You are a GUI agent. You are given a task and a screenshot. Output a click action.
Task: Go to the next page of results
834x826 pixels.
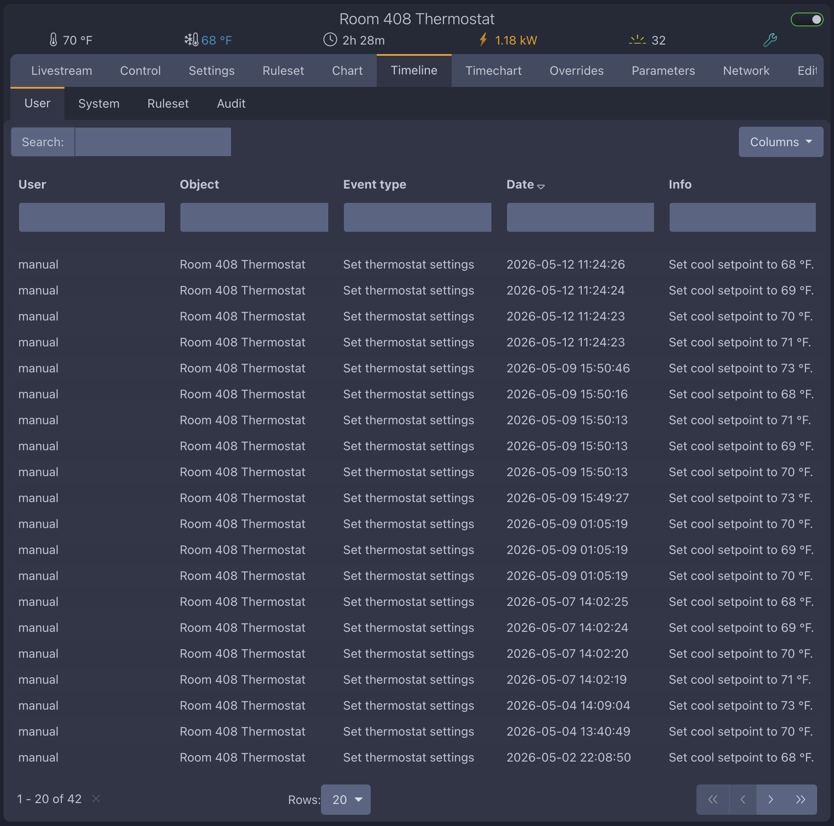[770, 799]
